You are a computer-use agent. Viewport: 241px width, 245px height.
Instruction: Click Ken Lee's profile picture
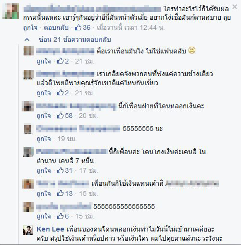tap(28, 230)
